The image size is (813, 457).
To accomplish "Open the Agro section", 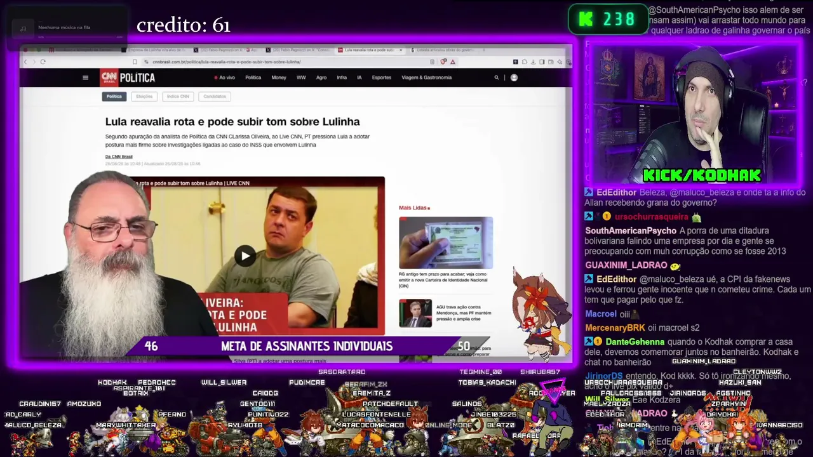I will pos(321,77).
